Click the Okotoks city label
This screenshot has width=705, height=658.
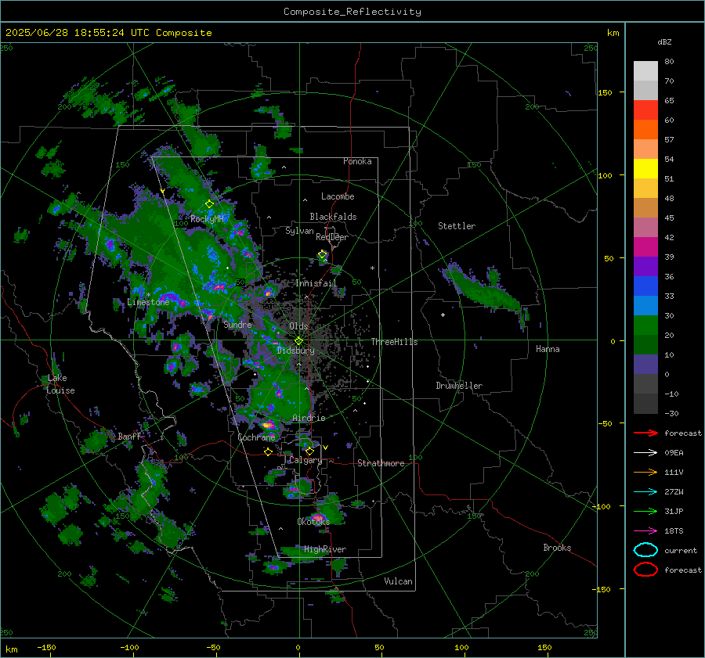[313, 521]
